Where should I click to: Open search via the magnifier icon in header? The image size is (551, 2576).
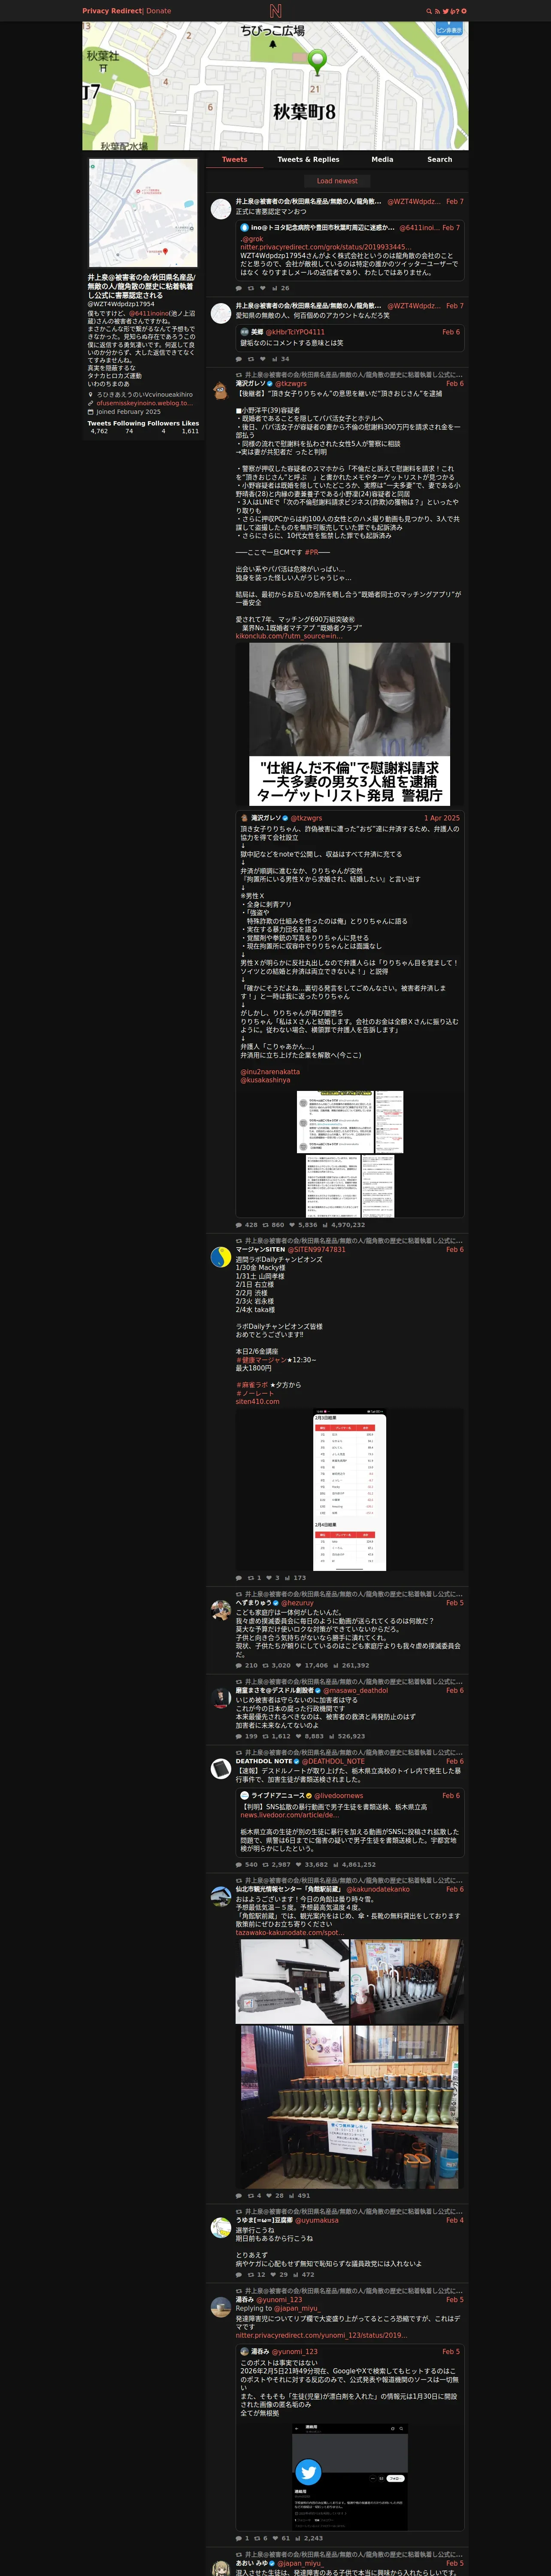pyautogui.click(x=429, y=11)
